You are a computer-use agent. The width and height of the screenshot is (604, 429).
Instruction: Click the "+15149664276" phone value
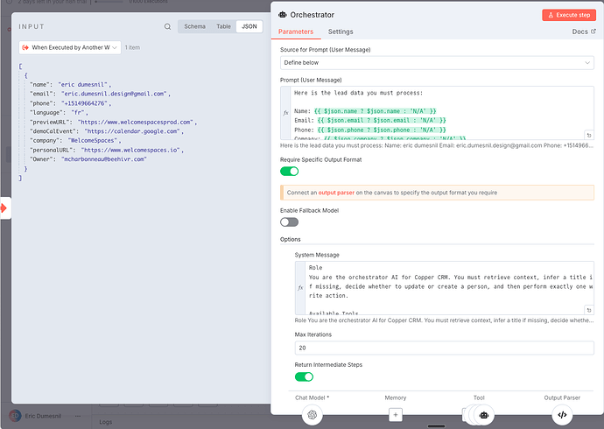(84, 103)
